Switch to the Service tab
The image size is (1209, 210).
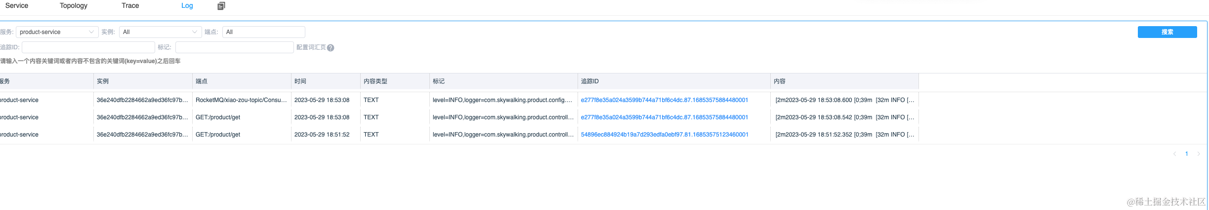click(x=17, y=6)
